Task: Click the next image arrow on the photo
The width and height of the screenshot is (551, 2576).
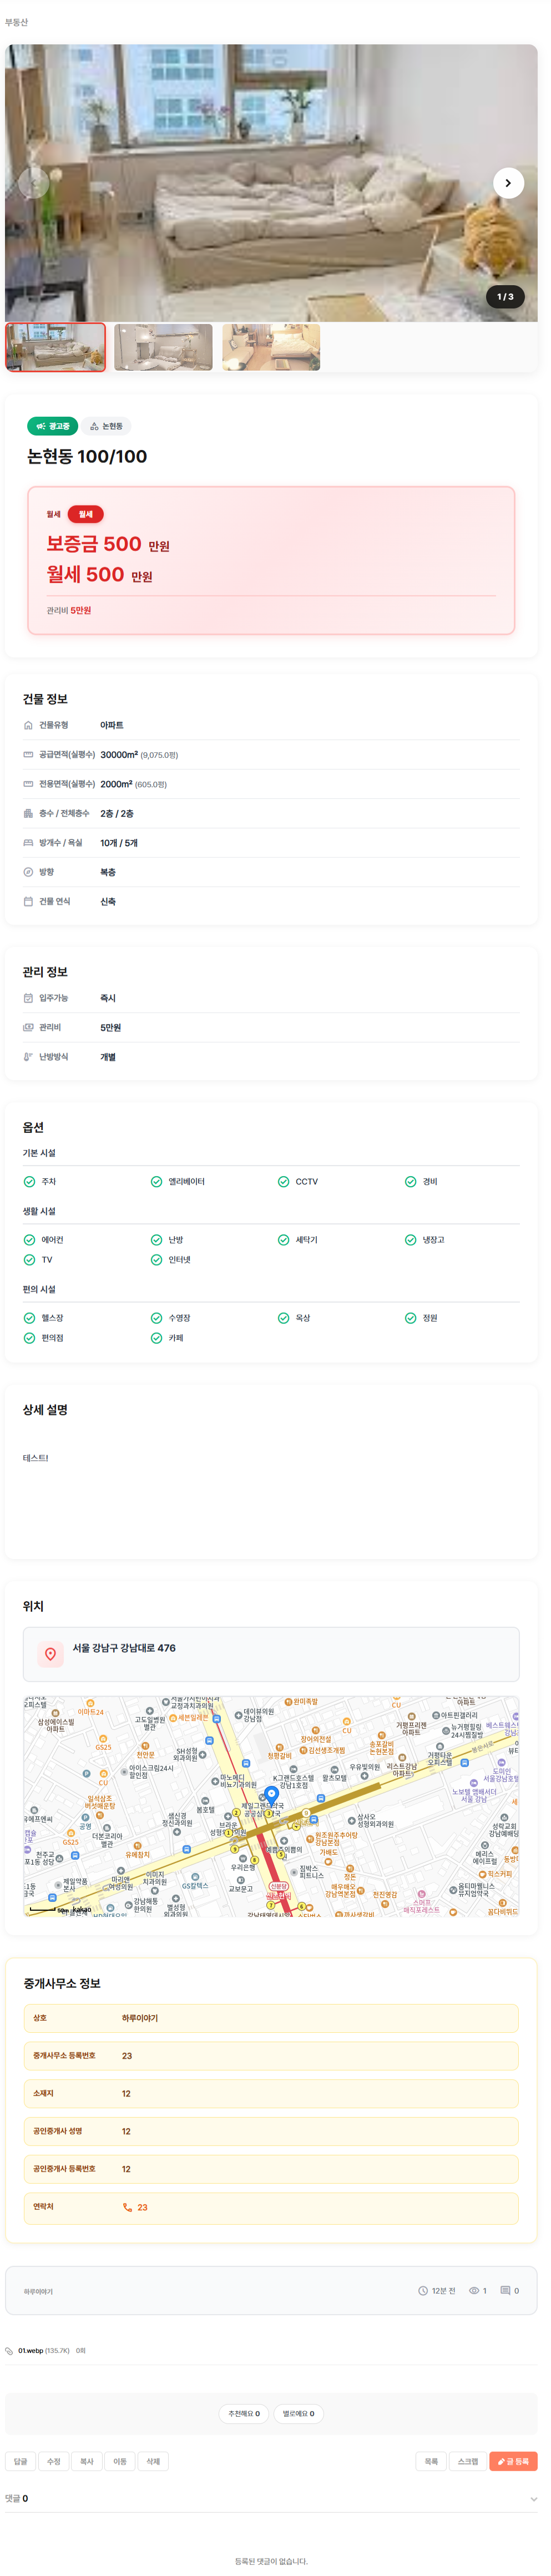Action: [x=508, y=183]
